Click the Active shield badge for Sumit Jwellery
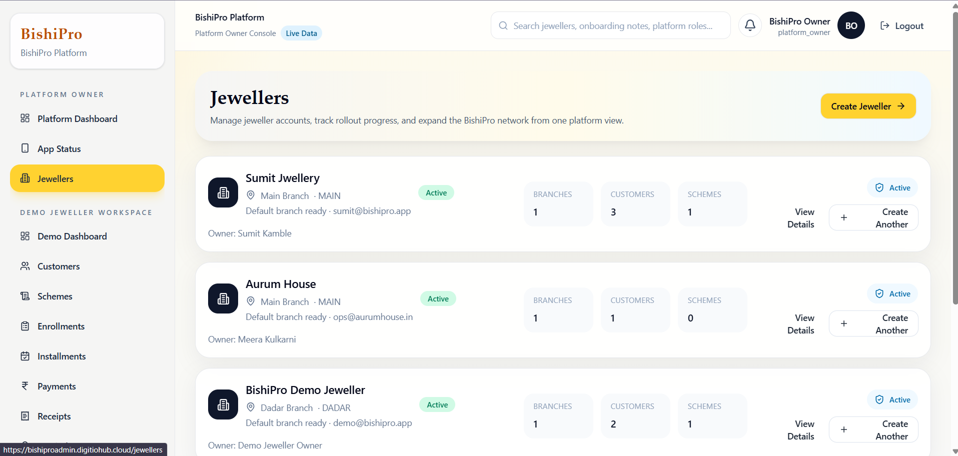 coord(892,187)
